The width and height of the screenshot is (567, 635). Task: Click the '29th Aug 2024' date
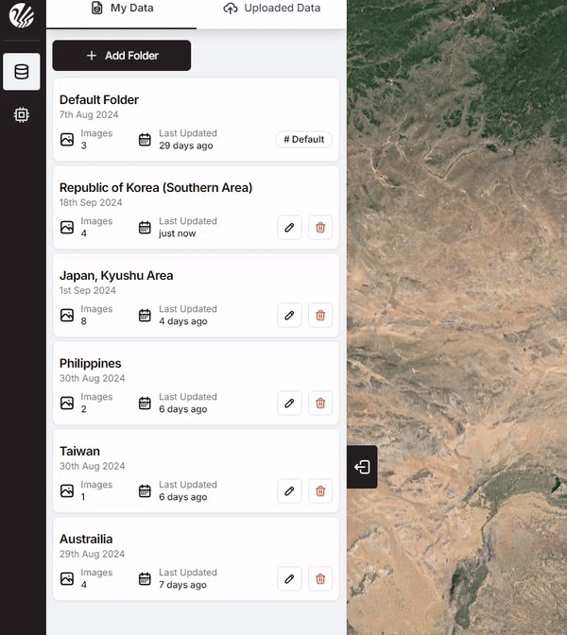92,554
